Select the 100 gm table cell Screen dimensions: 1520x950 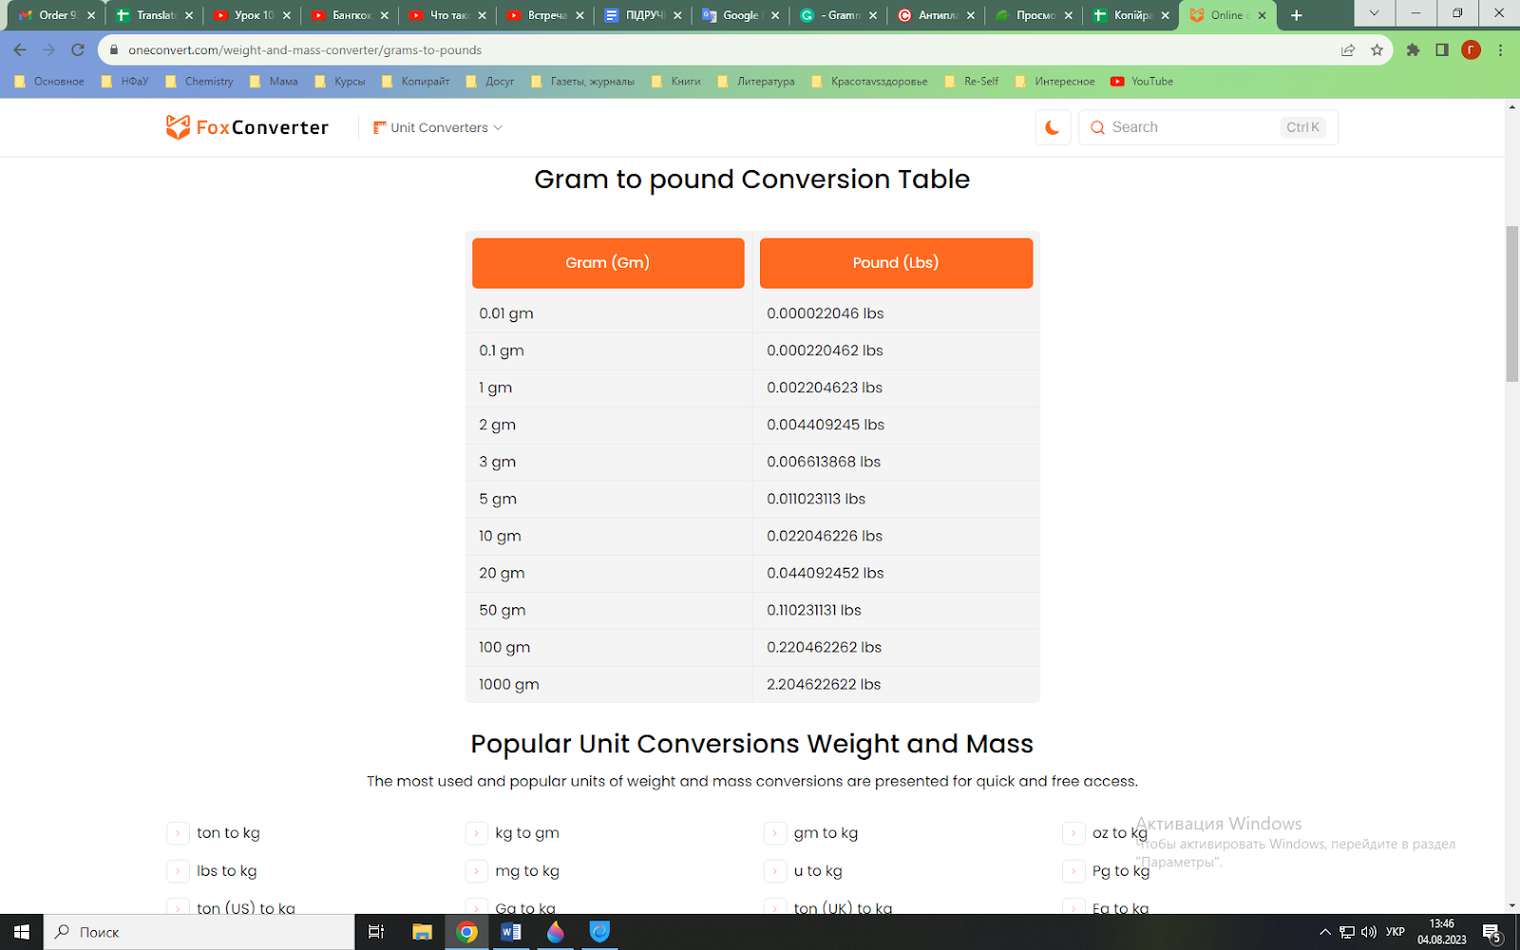click(x=608, y=647)
